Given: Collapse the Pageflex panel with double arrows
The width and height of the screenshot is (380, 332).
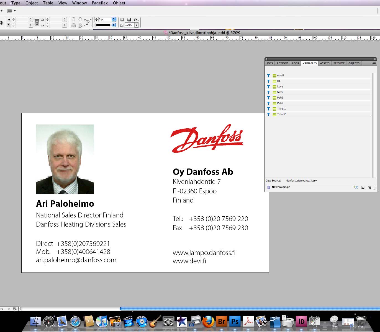Looking at the screenshot, I should [x=375, y=59].
